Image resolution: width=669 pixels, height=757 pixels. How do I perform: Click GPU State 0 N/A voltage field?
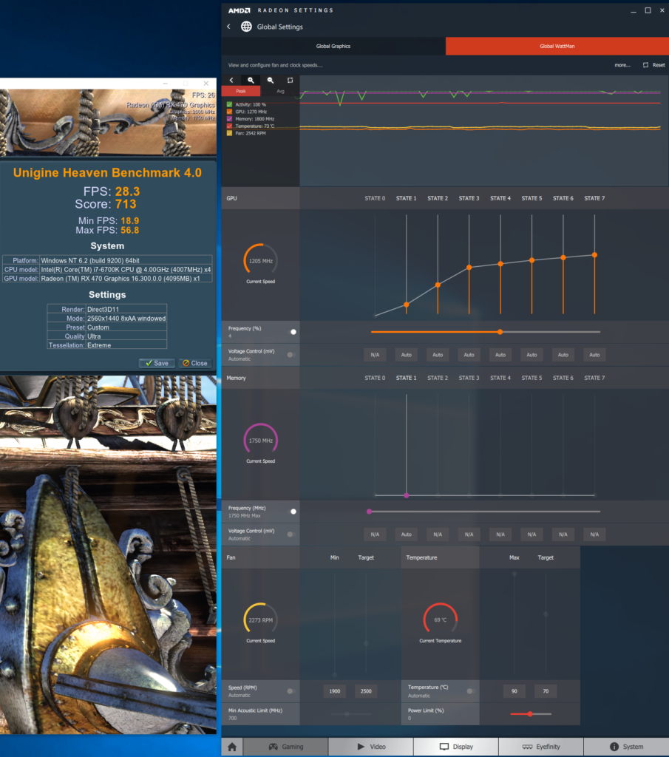coord(375,355)
